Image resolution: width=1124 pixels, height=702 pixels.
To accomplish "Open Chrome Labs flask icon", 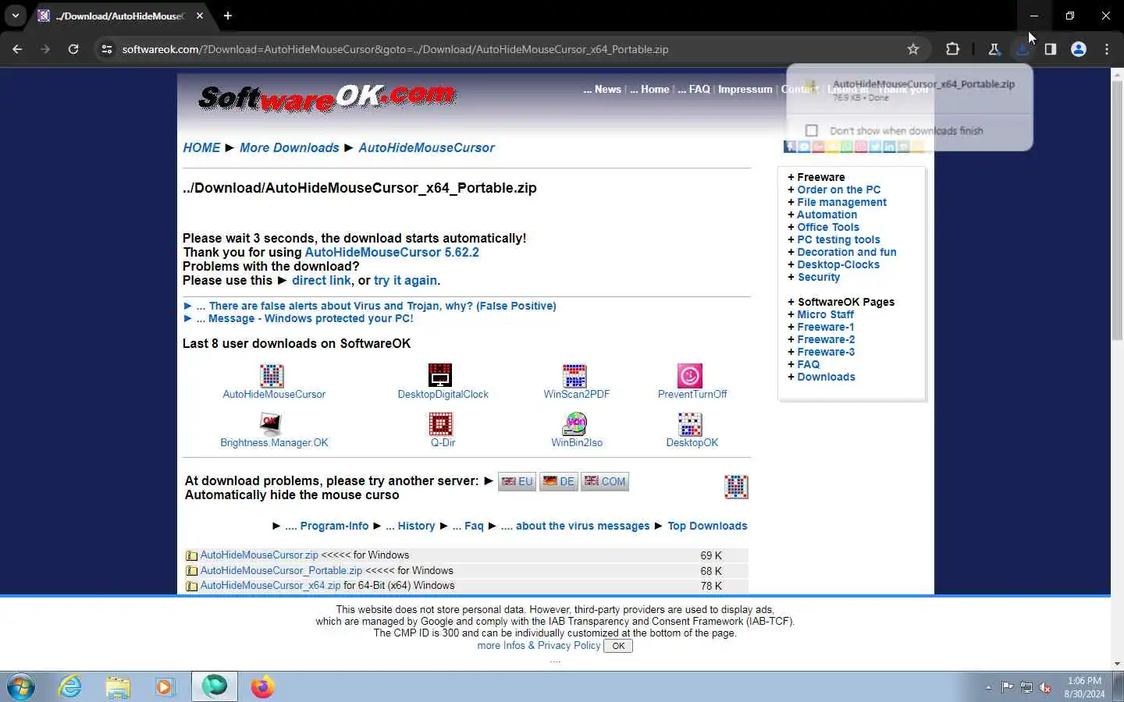I will click(x=994, y=49).
